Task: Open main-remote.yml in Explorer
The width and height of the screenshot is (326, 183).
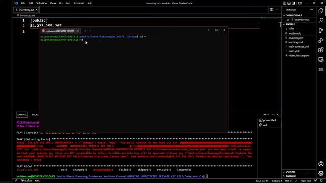Action: [298, 47]
